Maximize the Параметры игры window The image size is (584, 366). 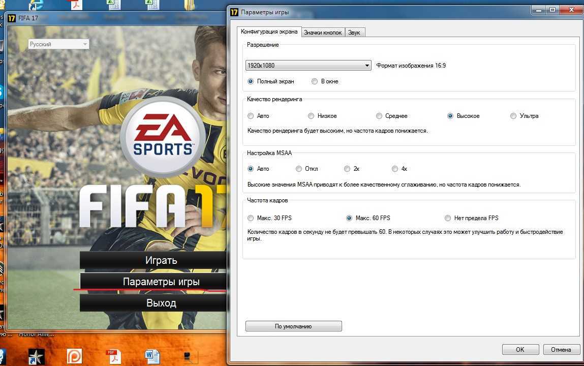click(x=552, y=10)
